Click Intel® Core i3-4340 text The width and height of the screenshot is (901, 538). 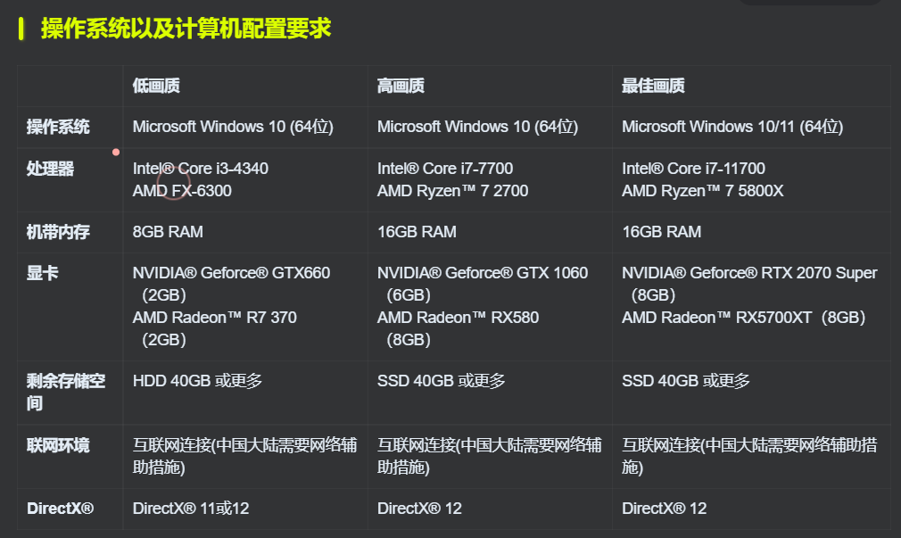click(201, 169)
